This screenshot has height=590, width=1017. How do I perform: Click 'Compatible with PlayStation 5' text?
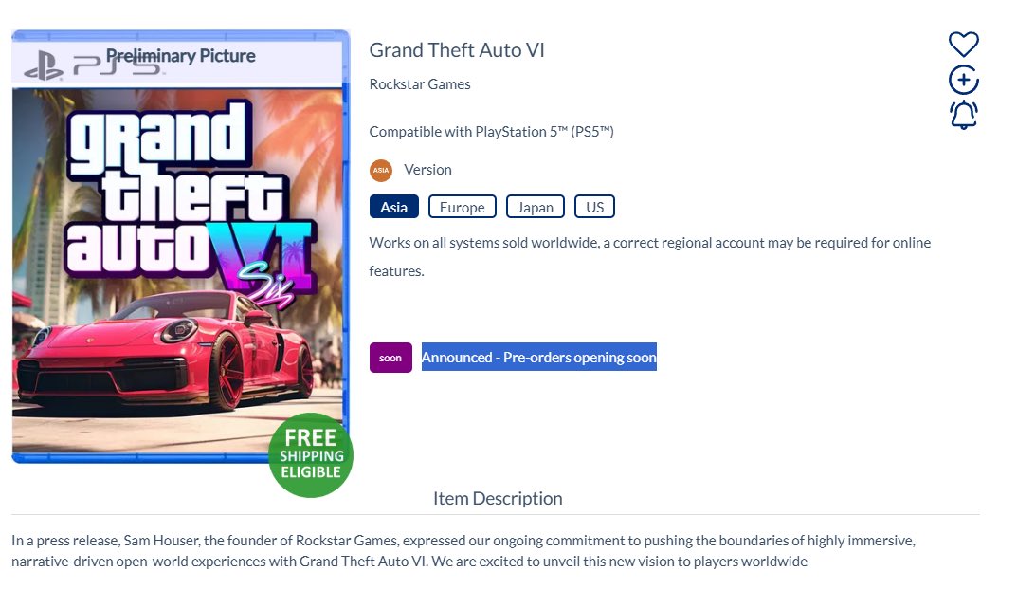[x=491, y=132]
